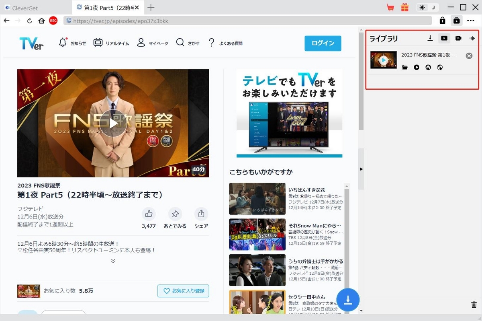
Task: Show downloading tasks tab in library
Action: [430, 38]
